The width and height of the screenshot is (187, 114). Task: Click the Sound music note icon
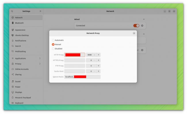click(x=13, y=81)
